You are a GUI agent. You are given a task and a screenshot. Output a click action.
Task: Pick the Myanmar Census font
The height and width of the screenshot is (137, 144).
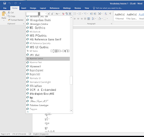[48, 59]
